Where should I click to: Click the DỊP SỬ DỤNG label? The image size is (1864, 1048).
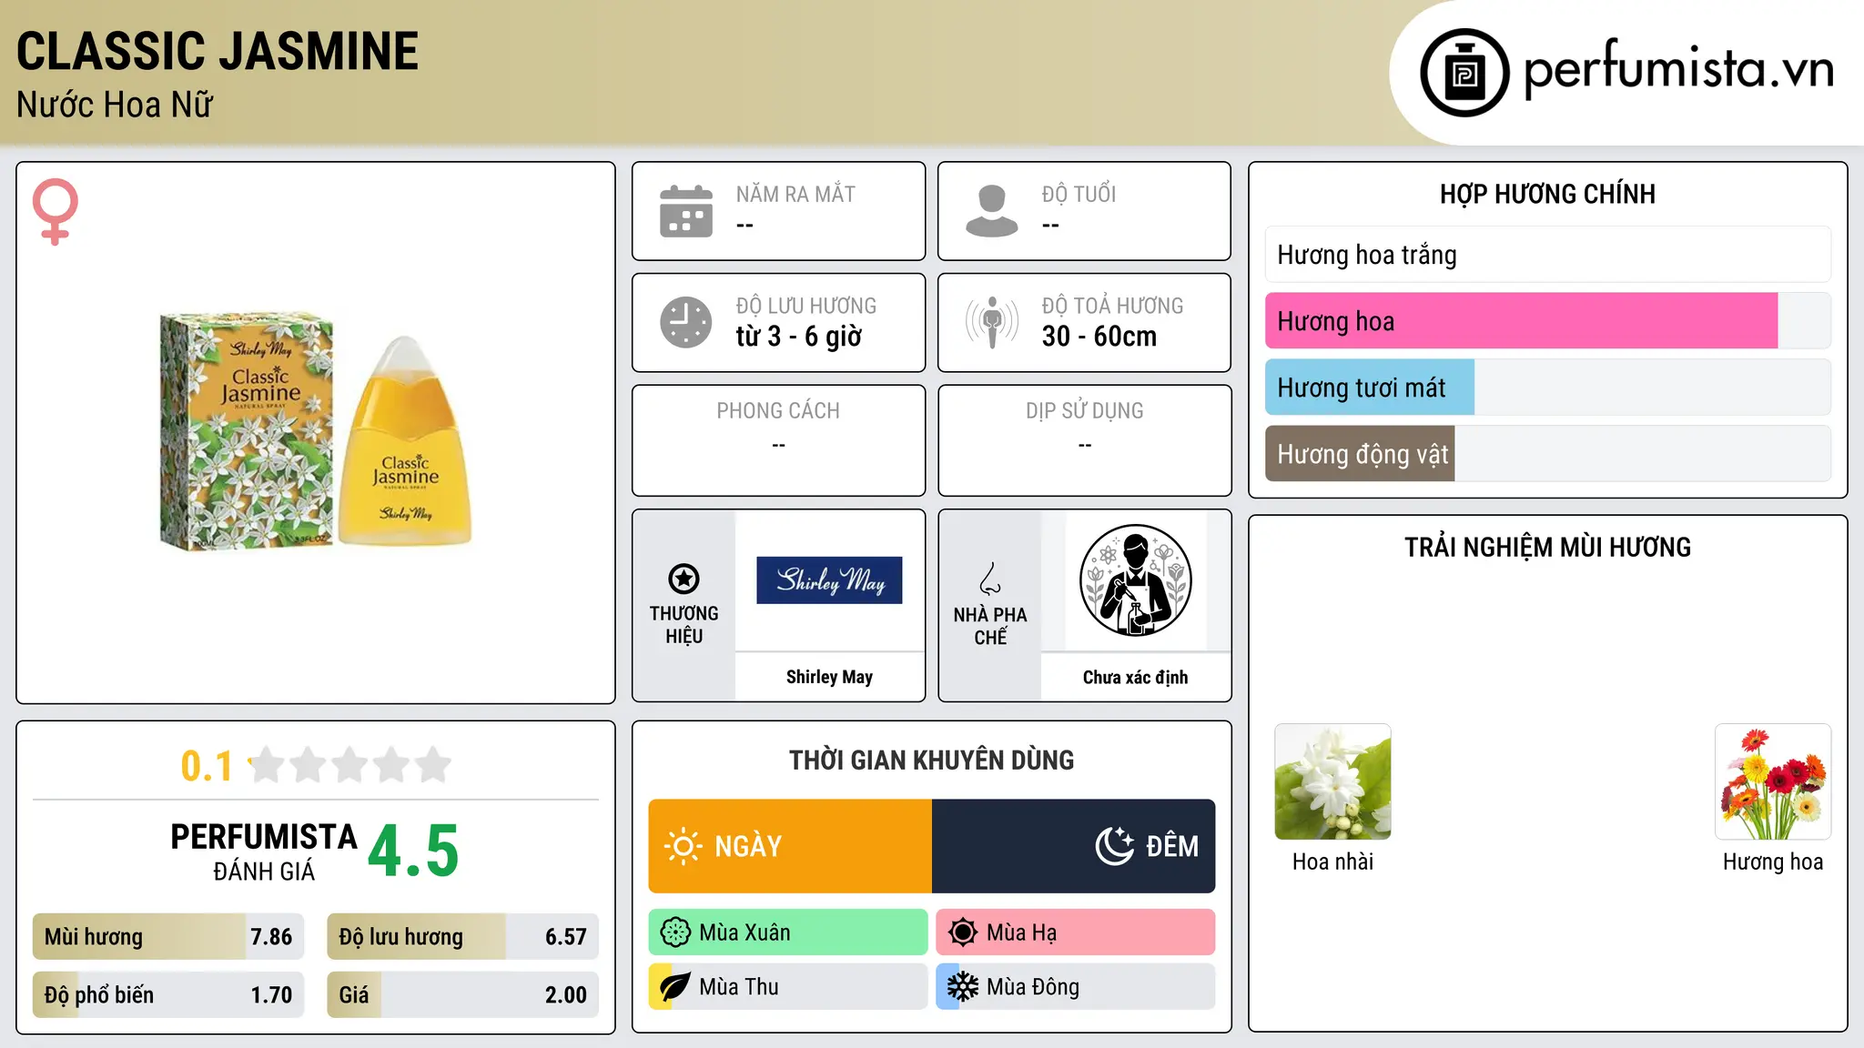pos(1085,411)
